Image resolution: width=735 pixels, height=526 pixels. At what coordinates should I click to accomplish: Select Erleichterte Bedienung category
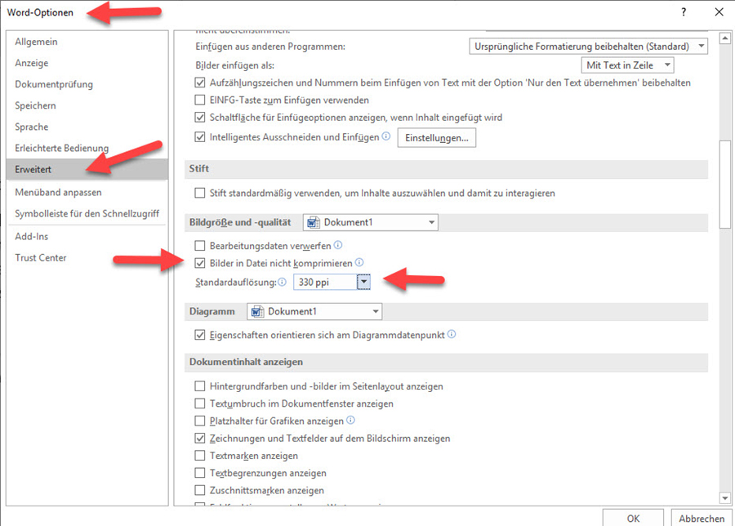(x=87, y=148)
